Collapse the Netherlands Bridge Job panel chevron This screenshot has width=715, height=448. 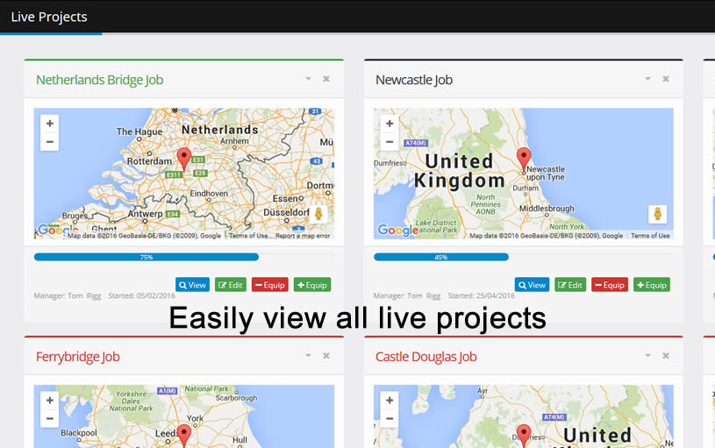[x=308, y=79]
